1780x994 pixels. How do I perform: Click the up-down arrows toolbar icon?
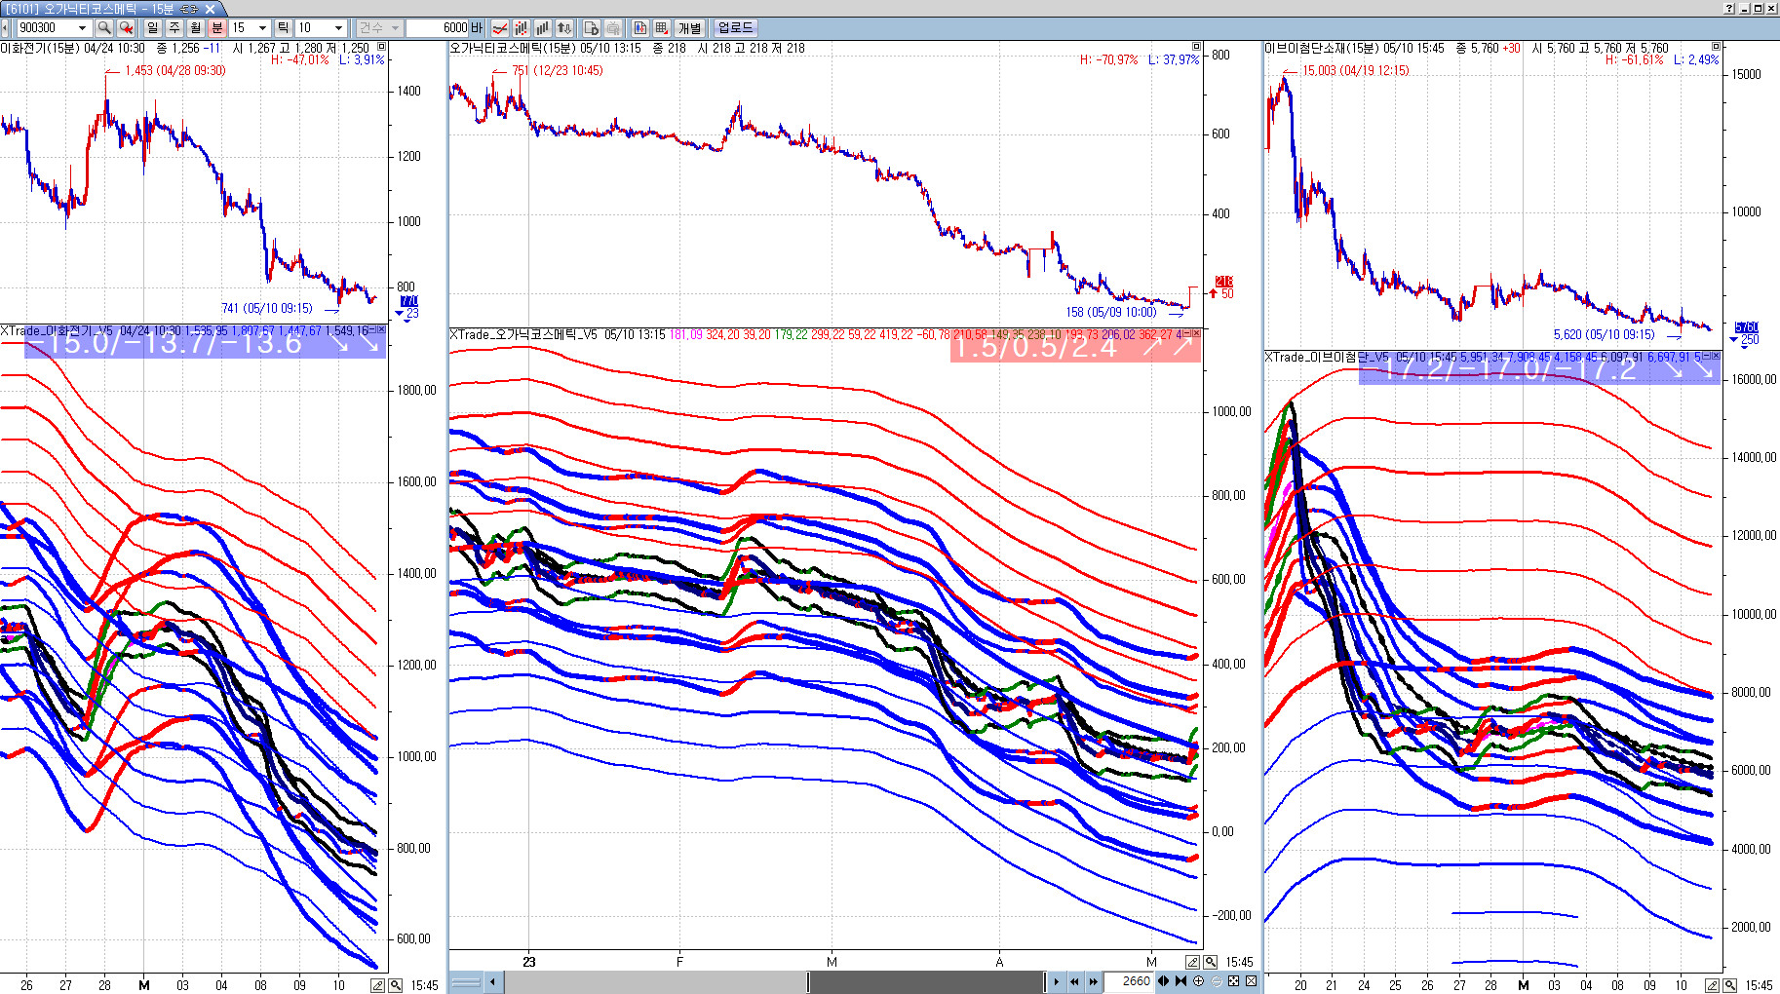pyautogui.click(x=563, y=28)
